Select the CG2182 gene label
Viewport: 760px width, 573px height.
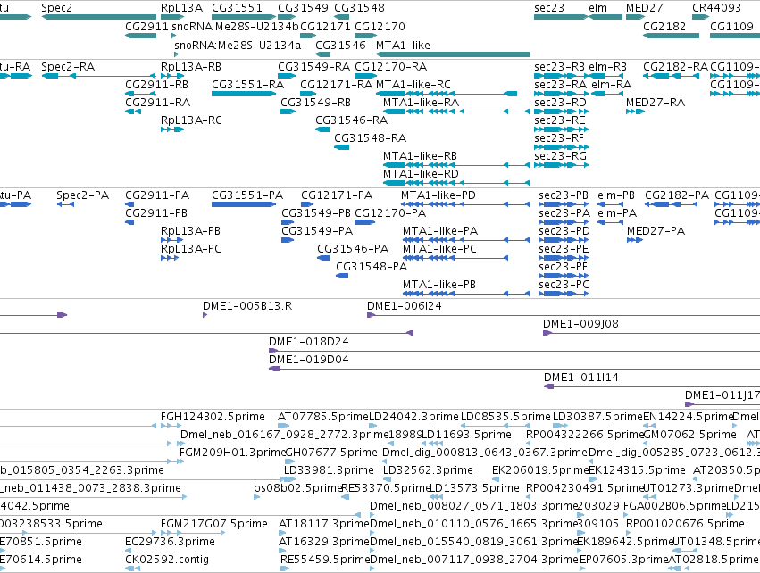(x=664, y=26)
